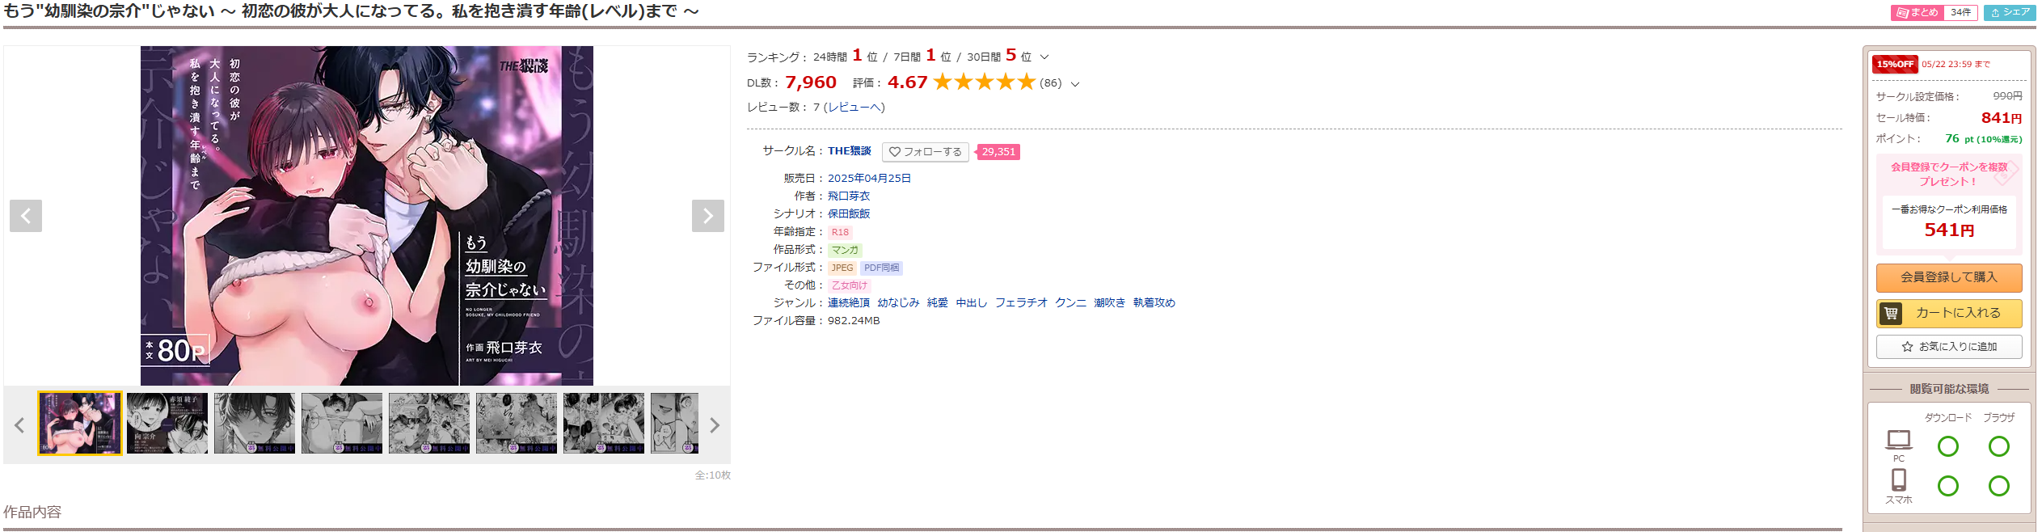Click the large cover image in viewer

point(367,216)
